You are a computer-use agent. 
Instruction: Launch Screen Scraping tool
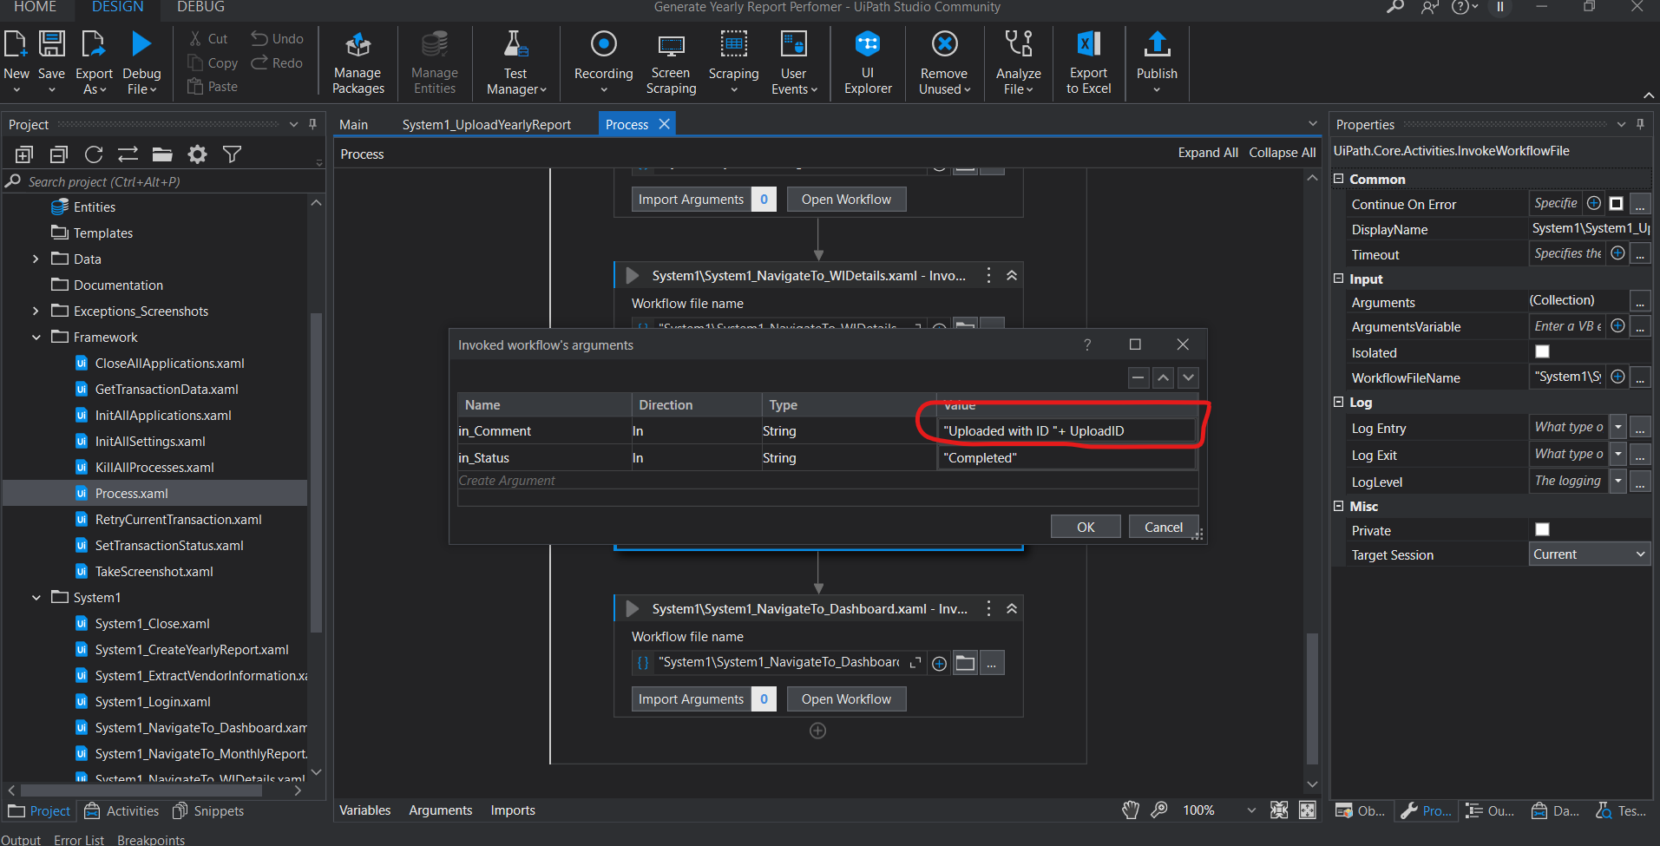671,63
